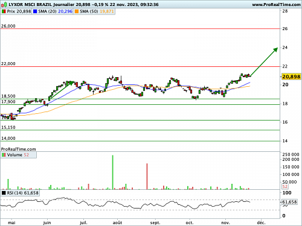Click the large green forecast arrow head
Screen dimensions: 302x226
point(275,49)
